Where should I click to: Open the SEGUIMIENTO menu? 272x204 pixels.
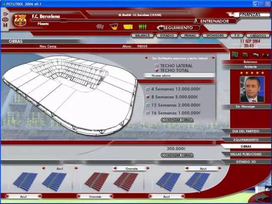tap(178, 28)
